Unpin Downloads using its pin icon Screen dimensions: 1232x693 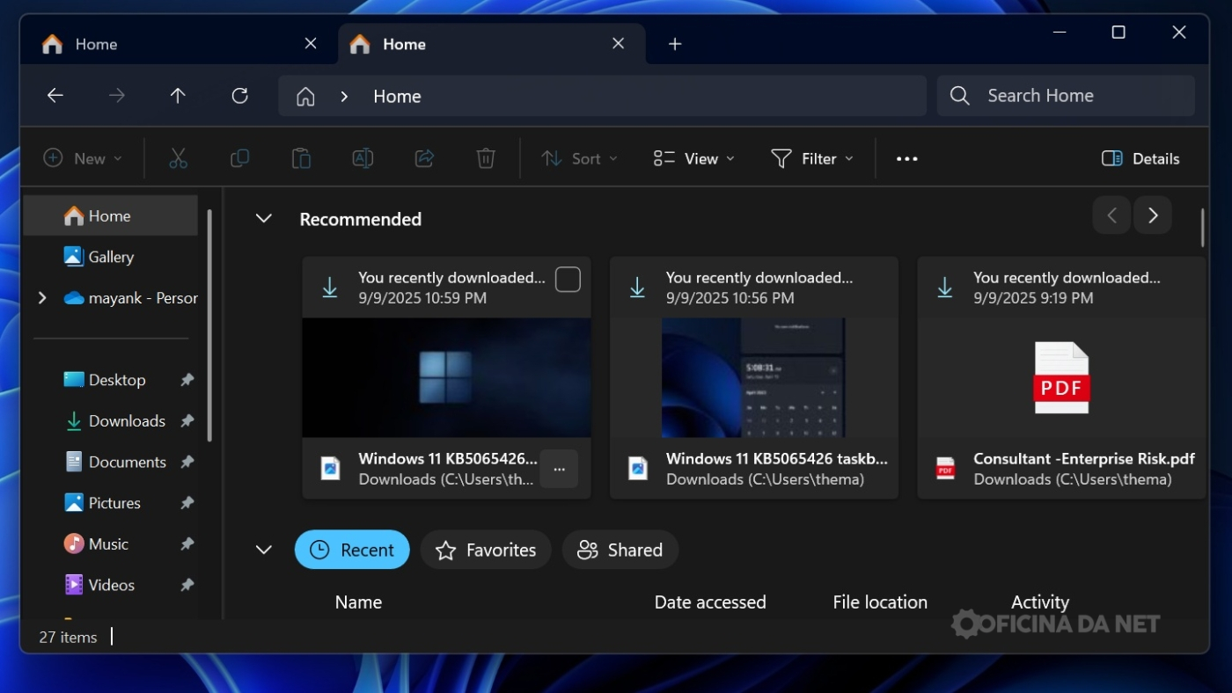click(187, 421)
